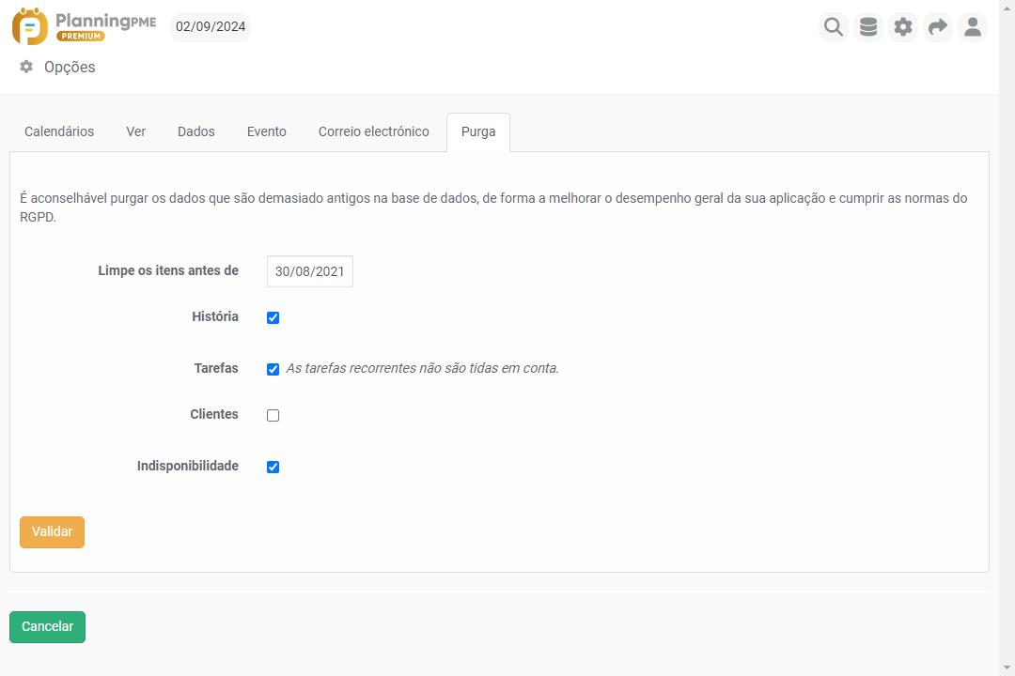
Task: Click the gear icon beside Opções
Action: pos(26,67)
